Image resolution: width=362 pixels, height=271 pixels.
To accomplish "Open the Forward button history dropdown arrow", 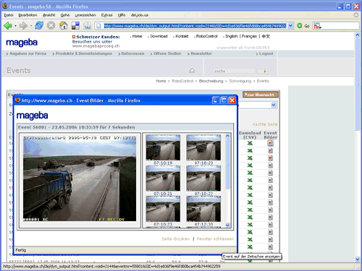I will [31, 26].
